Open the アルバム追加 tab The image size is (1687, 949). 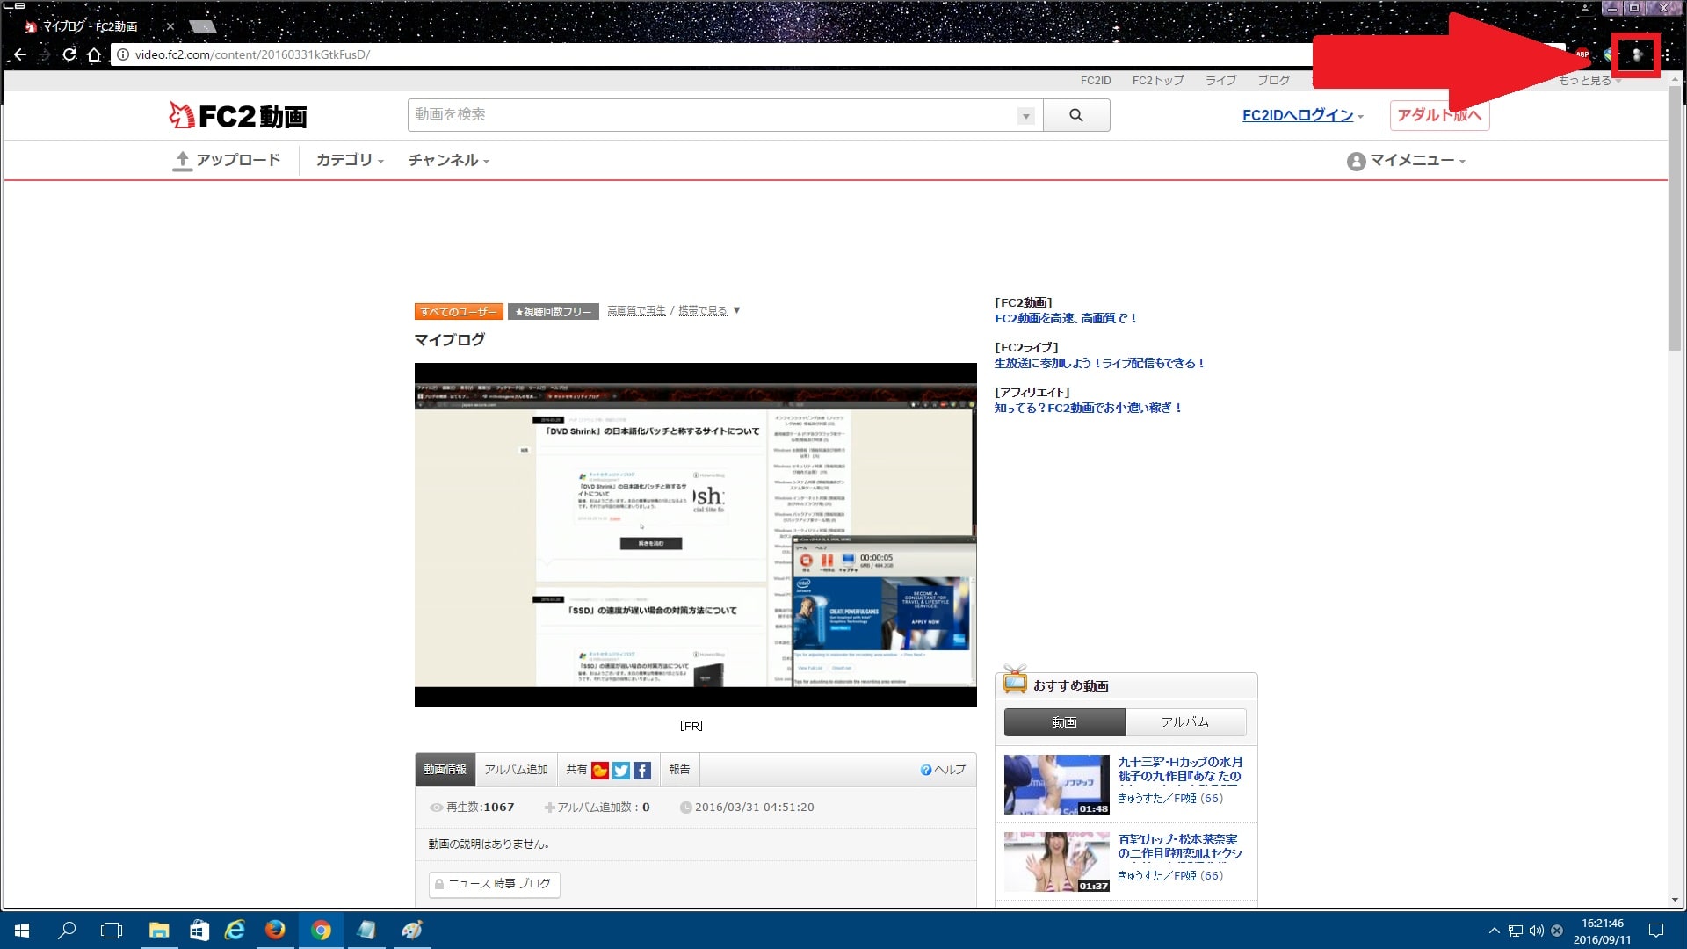[517, 770]
